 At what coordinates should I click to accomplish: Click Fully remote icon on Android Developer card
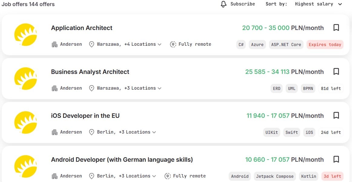pyautogui.click(x=168, y=176)
